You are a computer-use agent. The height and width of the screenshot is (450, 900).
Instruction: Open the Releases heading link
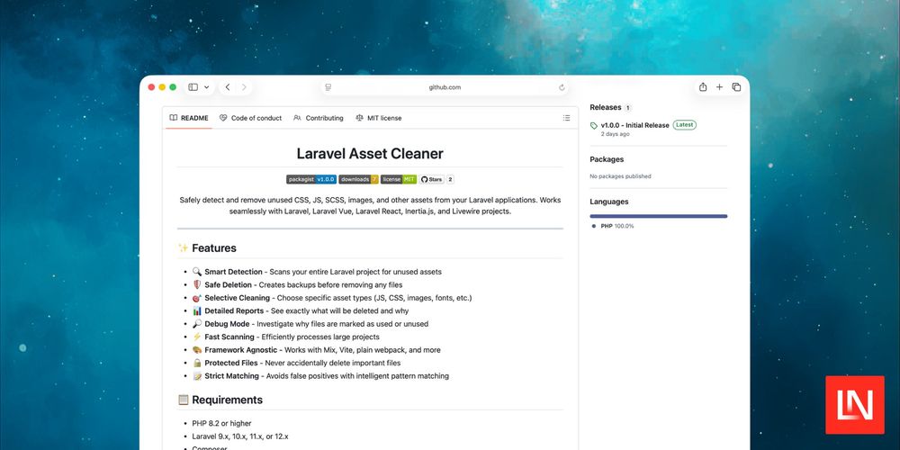tap(606, 107)
